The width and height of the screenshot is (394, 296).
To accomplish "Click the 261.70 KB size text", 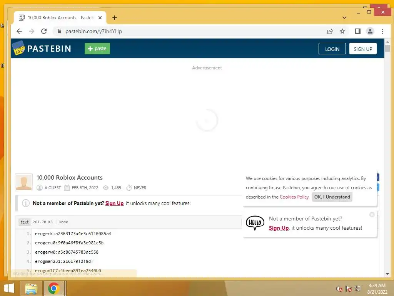I will (x=43, y=222).
